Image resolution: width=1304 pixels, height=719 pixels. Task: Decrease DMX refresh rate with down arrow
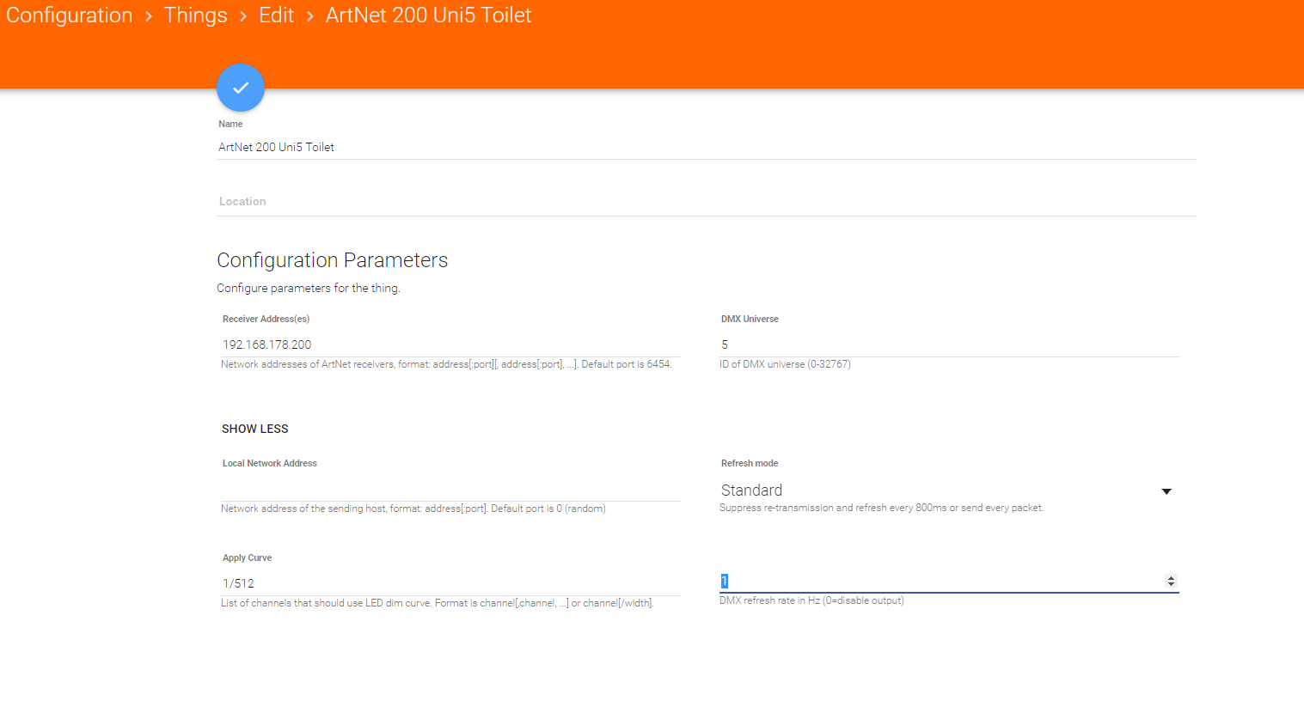1171,585
